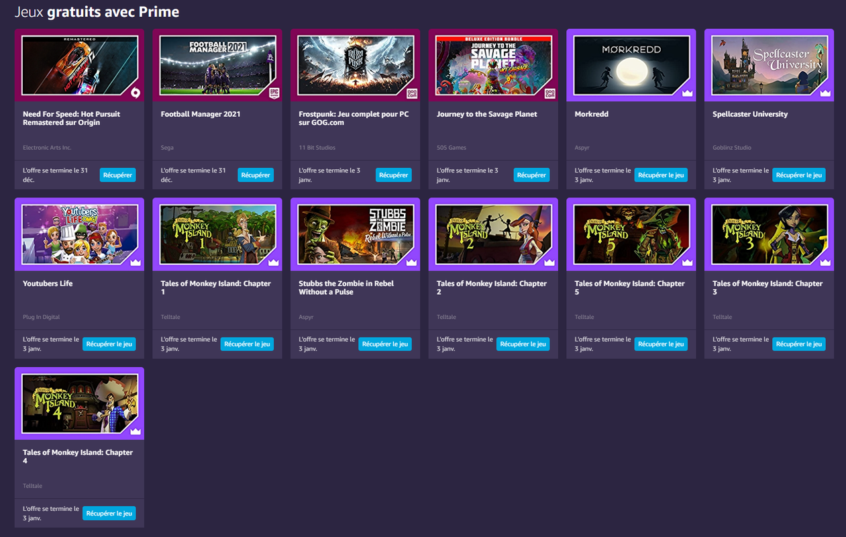Viewport: 846px width, 537px height.
Task: Open Morkredd title link
Action: click(x=592, y=114)
